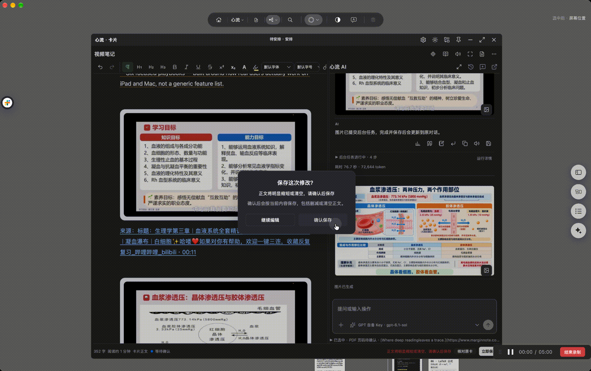
Task: Open the 默认字体 font dropdown
Action: [277, 67]
